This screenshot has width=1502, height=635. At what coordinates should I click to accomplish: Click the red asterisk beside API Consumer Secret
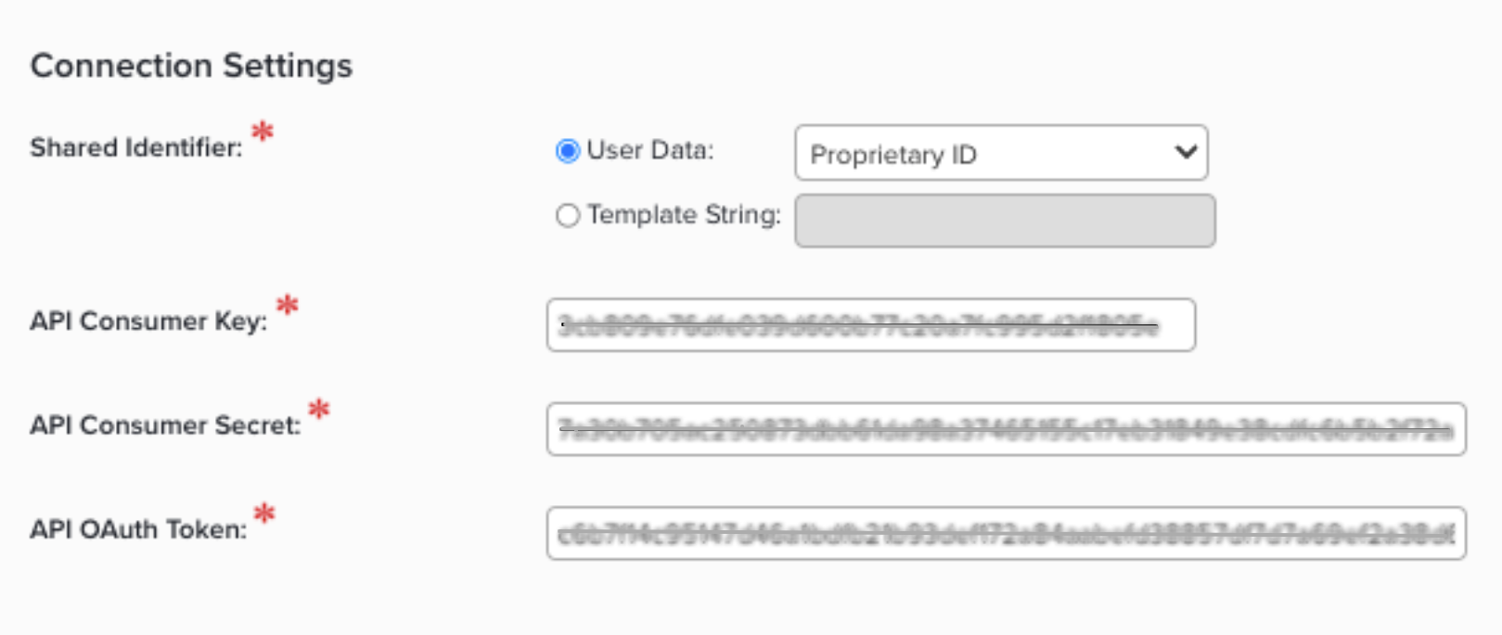pyautogui.click(x=319, y=409)
